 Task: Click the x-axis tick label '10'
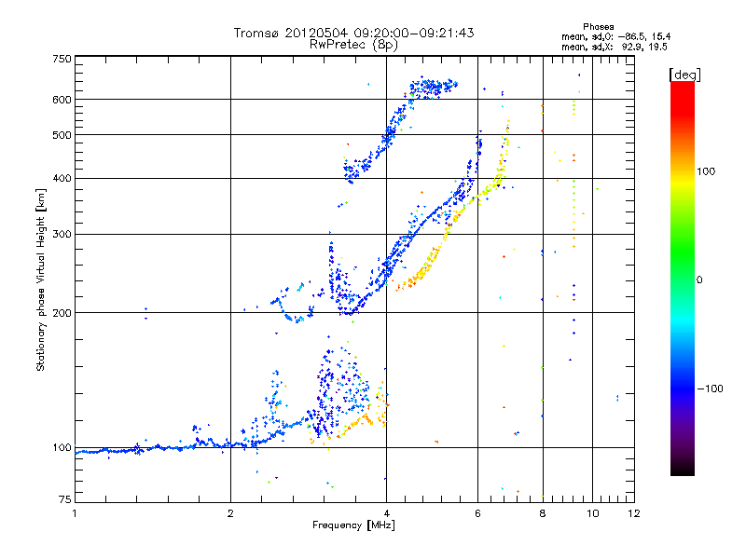[x=593, y=513]
